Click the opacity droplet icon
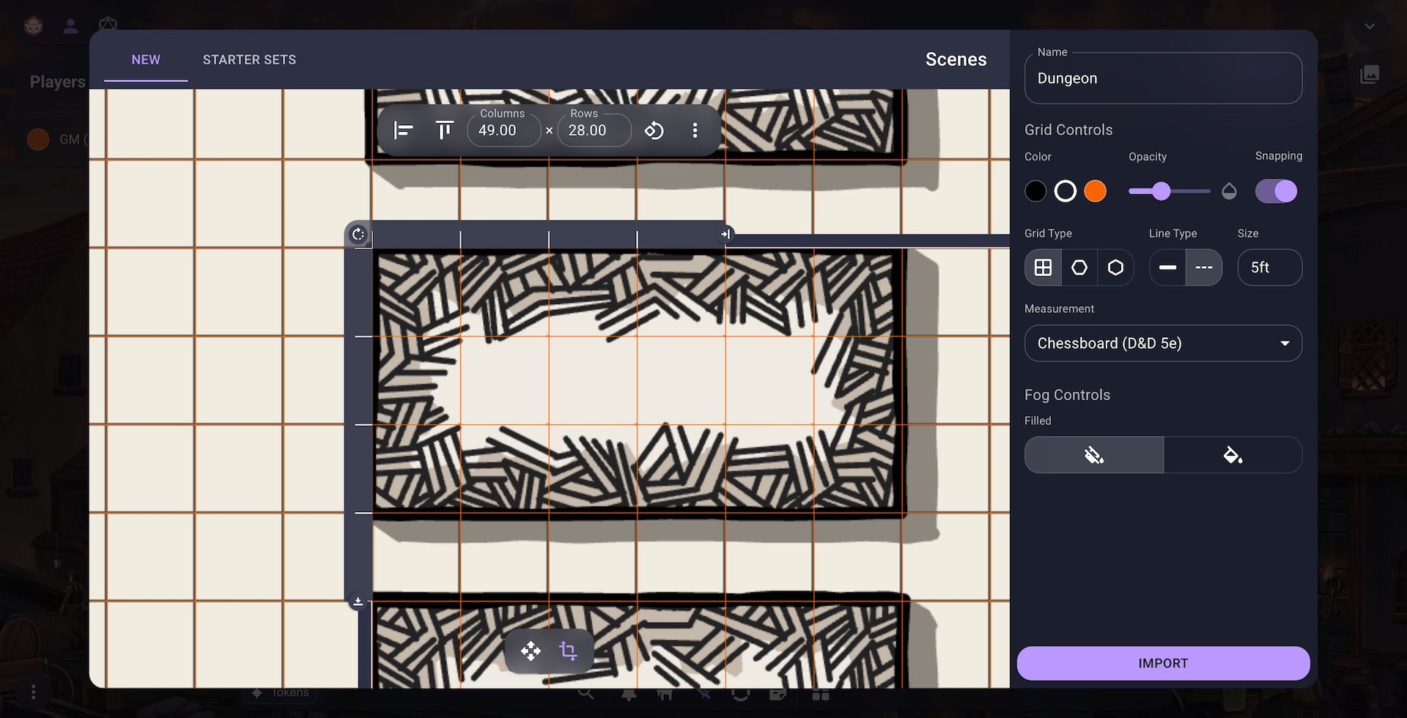The width and height of the screenshot is (1407, 718). click(x=1229, y=191)
